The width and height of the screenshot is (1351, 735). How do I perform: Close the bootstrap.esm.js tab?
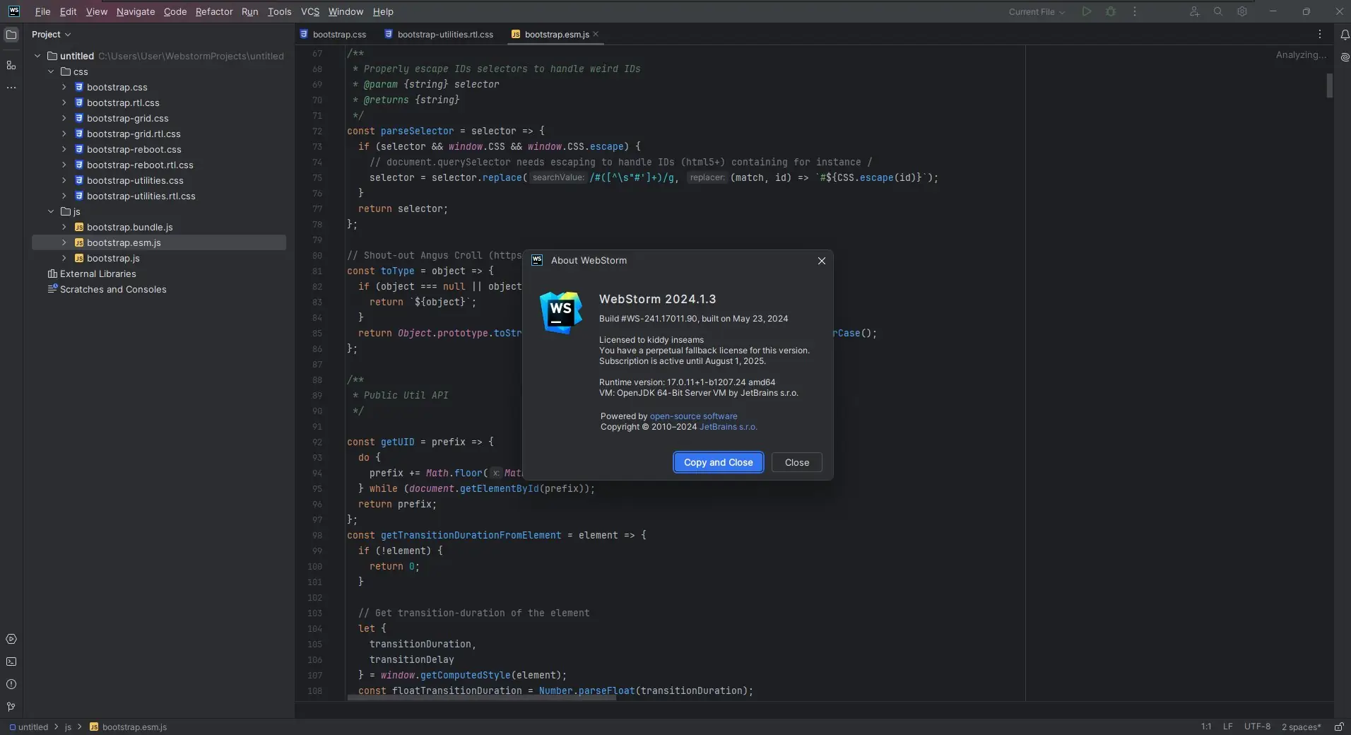[596, 34]
